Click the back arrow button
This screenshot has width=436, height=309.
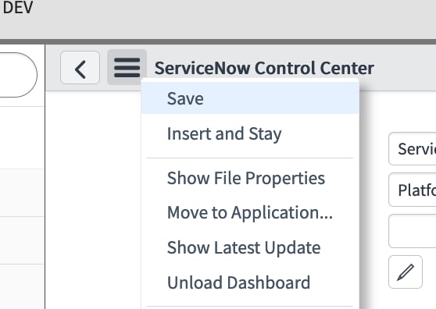point(80,68)
